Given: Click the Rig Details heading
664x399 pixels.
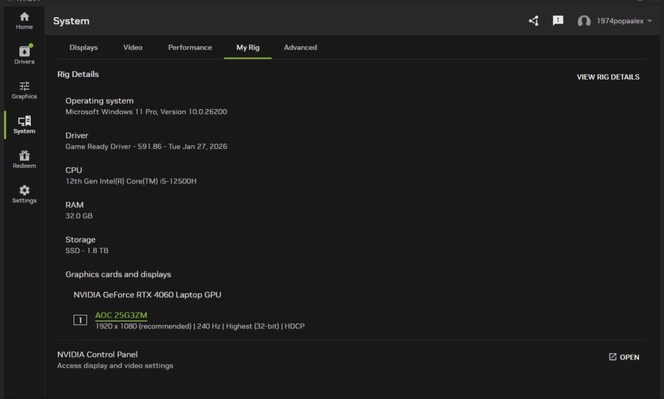Looking at the screenshot, I should [x=78, y=74].
